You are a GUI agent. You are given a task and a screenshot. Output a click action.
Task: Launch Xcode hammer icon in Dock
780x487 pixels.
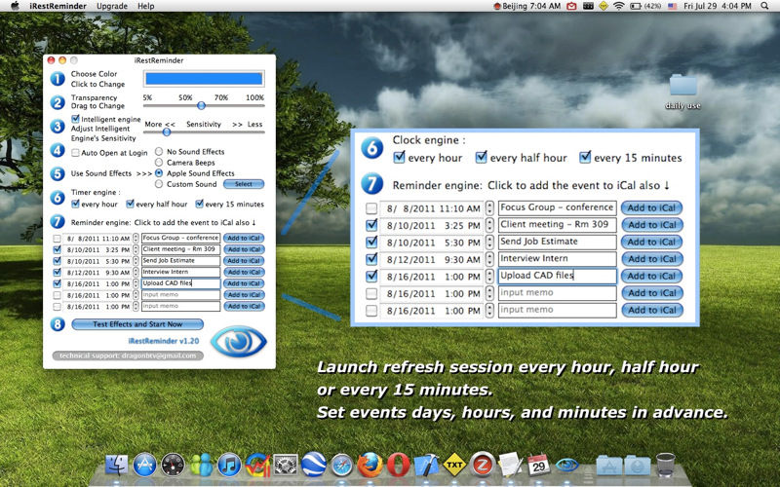click(426, 466)
